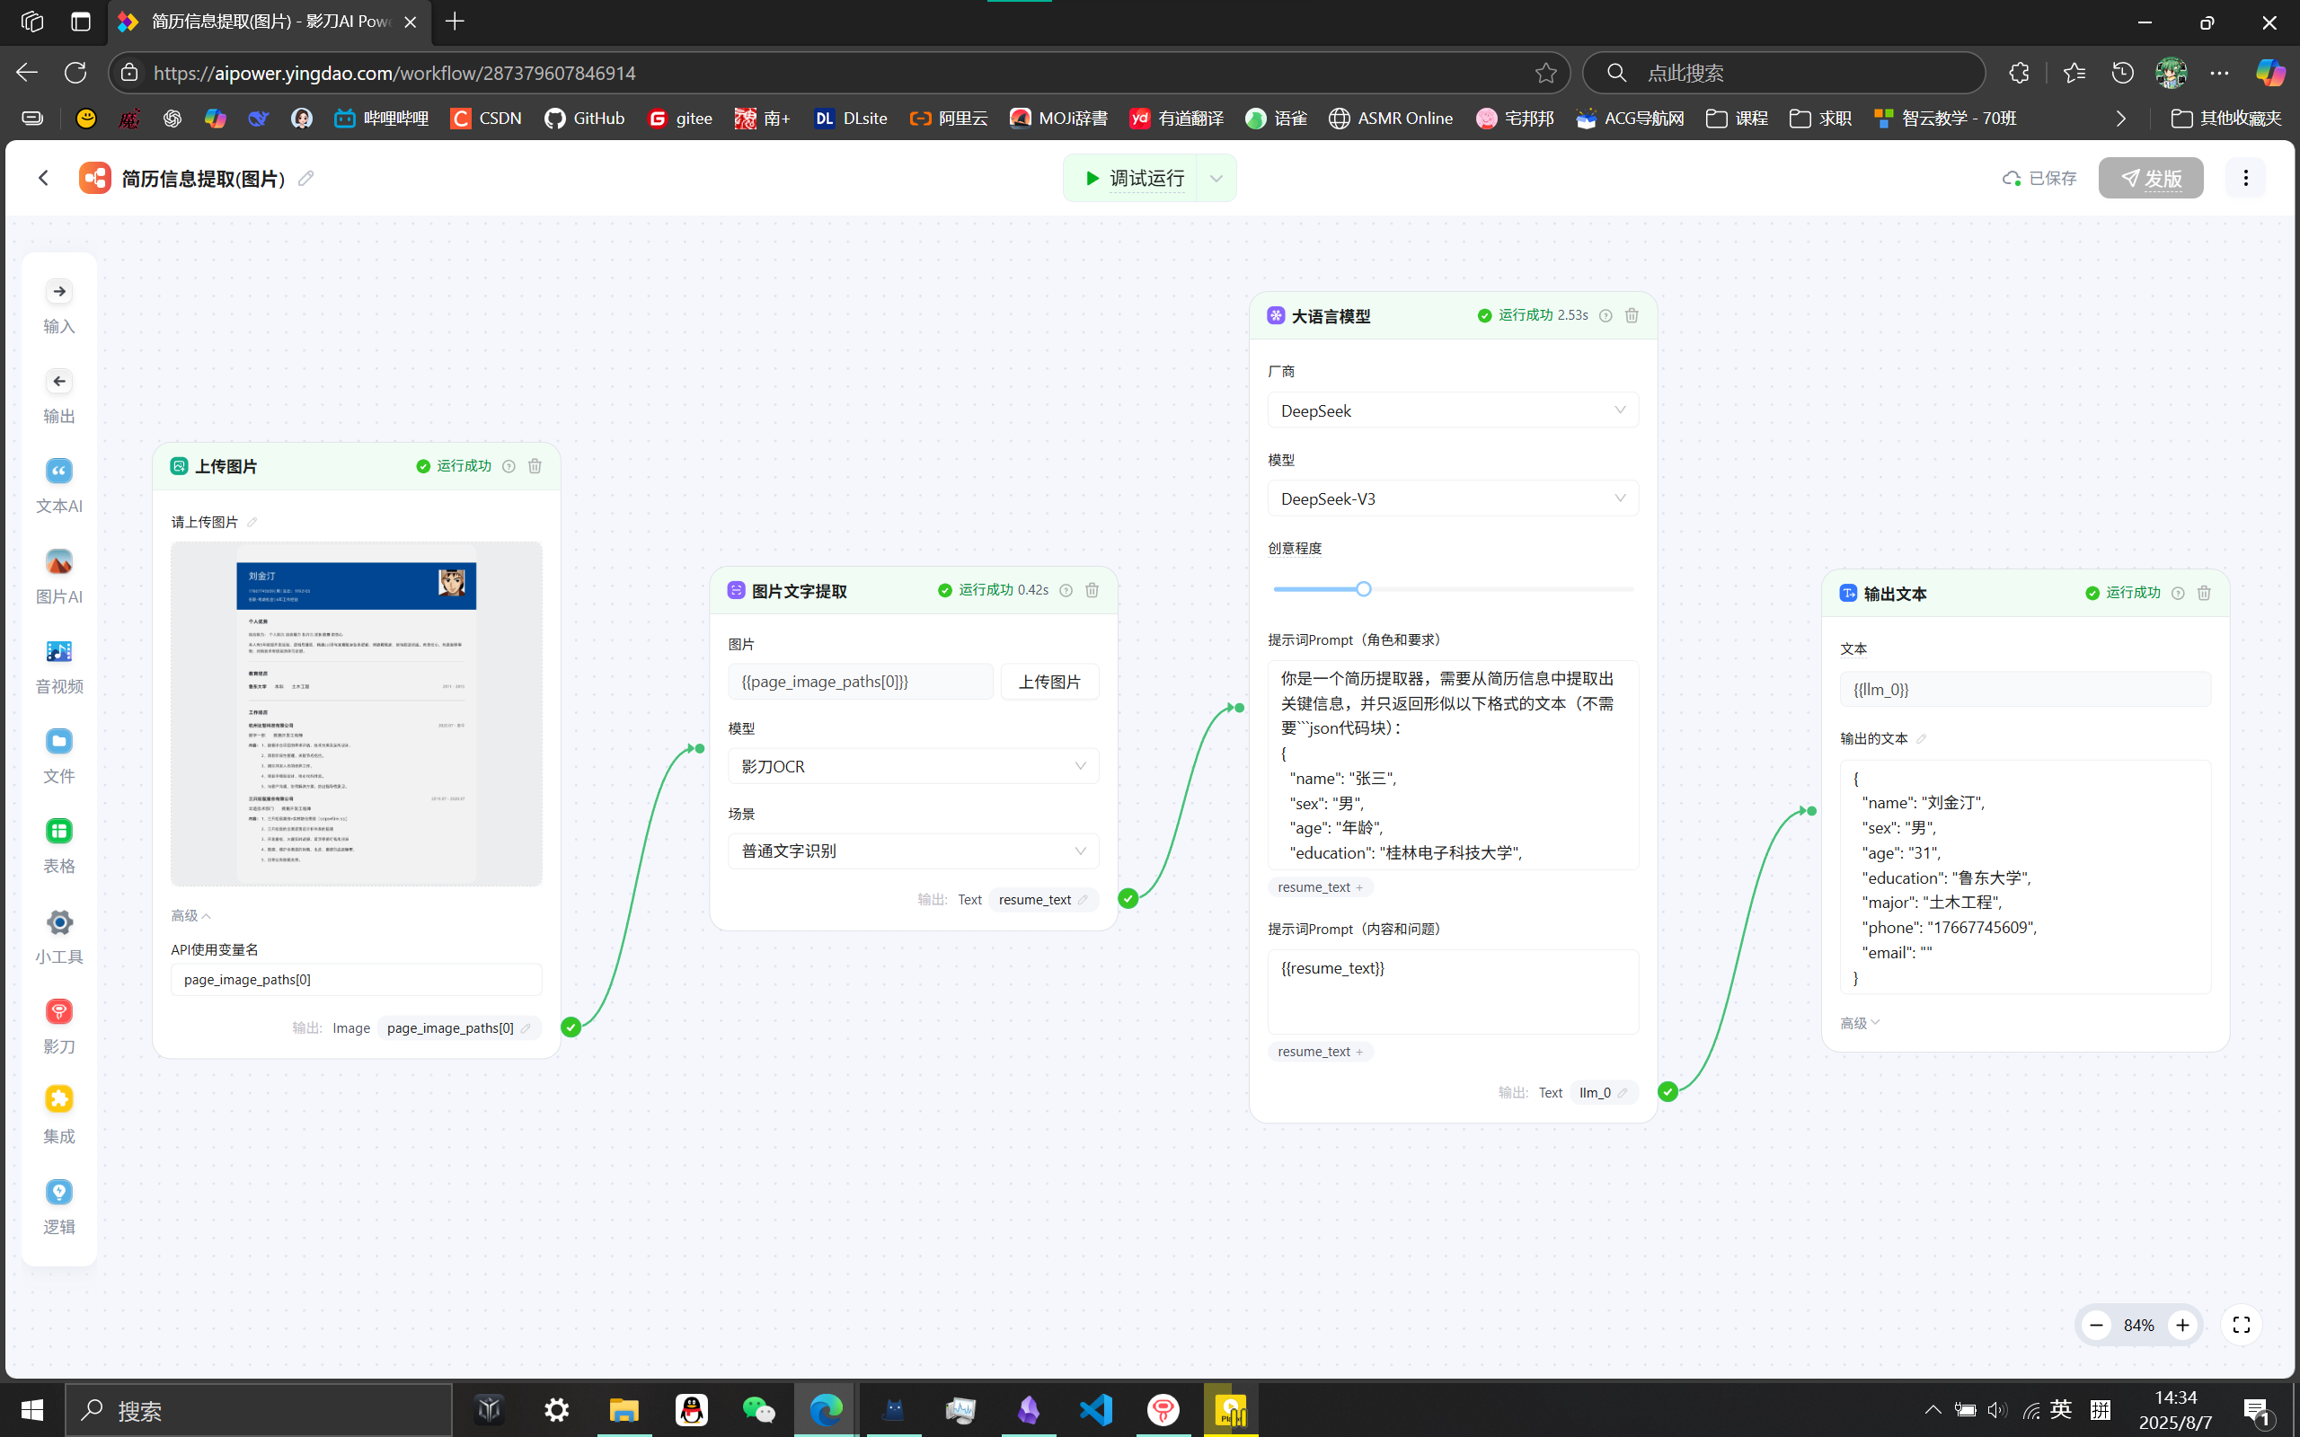
Task: Open the 哔哩哔哩 bookmark link
Action: coord(381,118)
